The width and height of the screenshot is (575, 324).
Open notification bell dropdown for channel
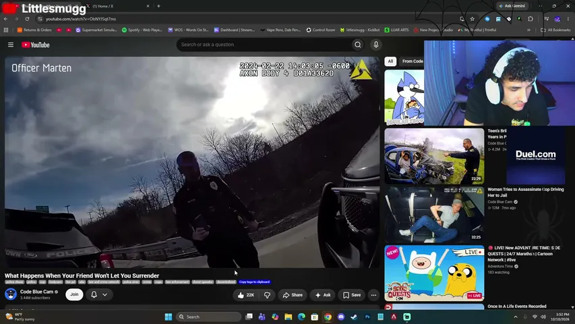[x=99, y=294]
